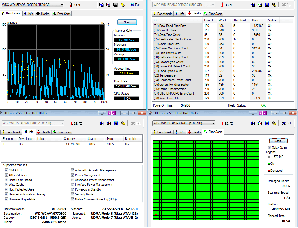Click grey title bar icon left of purple arrow, Error Scan window

click(253, 113)
